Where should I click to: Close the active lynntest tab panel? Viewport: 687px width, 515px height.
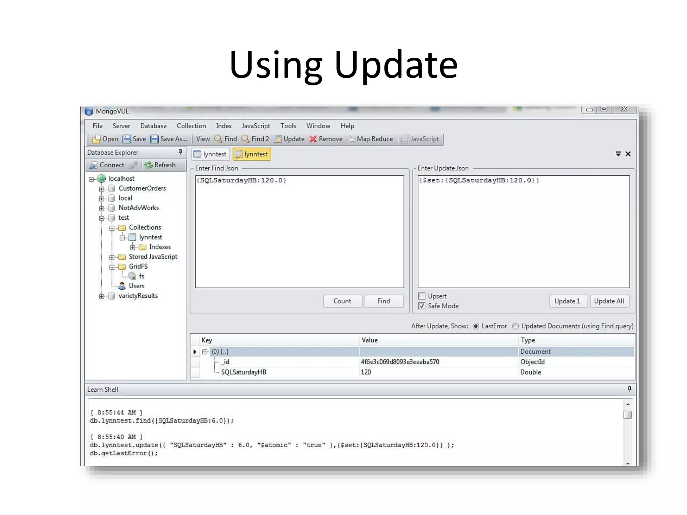[x=628, y=154]
